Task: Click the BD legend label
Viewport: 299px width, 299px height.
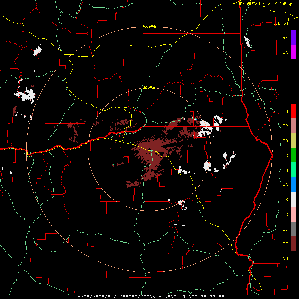Action: (x=285, y=141)
